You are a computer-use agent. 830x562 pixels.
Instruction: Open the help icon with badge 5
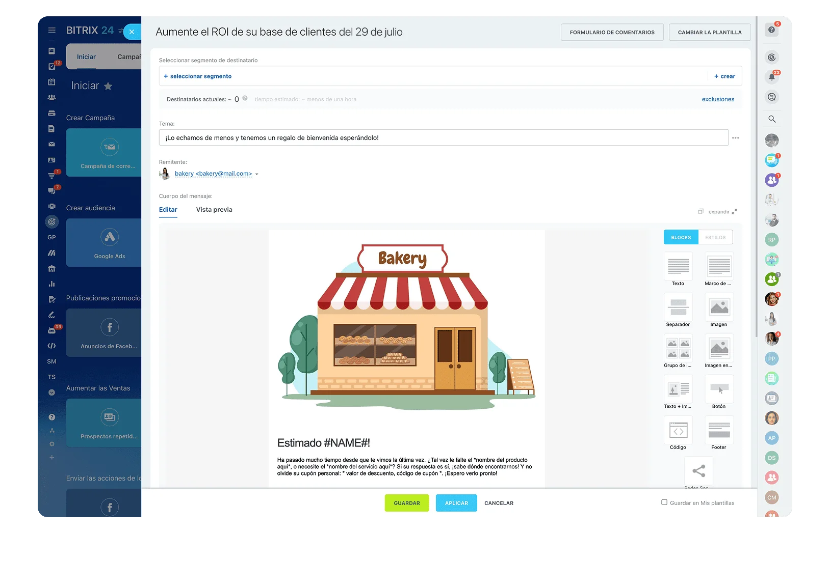click(x=772, y=30)
